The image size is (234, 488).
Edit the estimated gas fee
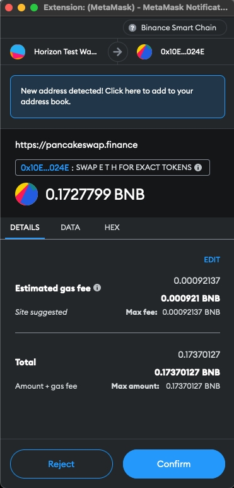[212, 260]
